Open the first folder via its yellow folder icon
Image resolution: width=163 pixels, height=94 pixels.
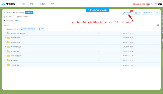click(x=9, y=33)
